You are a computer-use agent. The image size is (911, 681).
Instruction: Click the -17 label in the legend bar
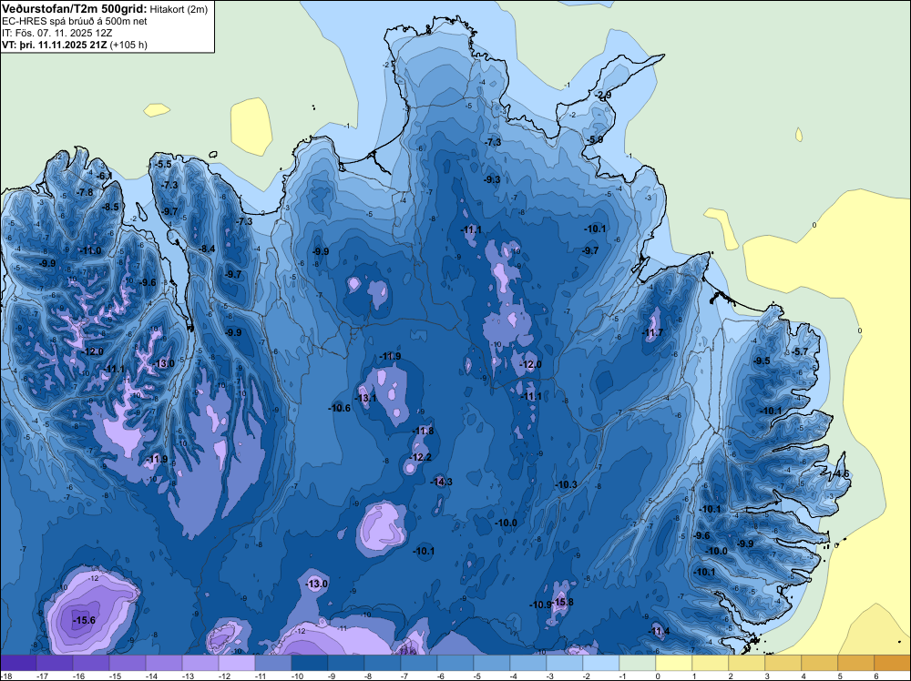41,676
